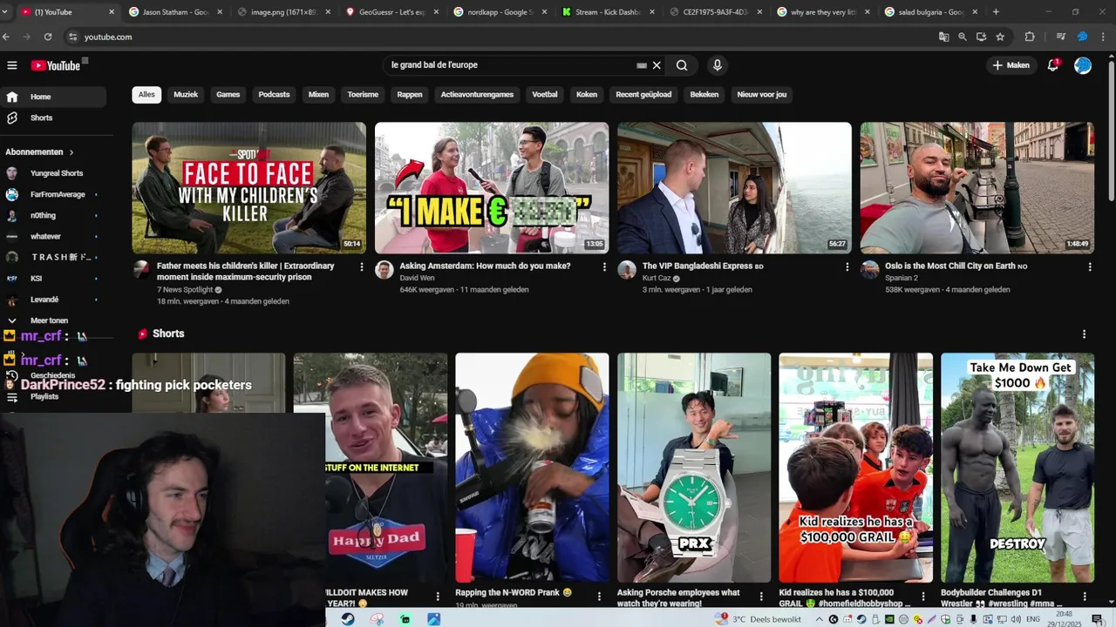Select the Actieavonturengames filter chip
This screenshot has height=627, width=1116.
(477, 94)
